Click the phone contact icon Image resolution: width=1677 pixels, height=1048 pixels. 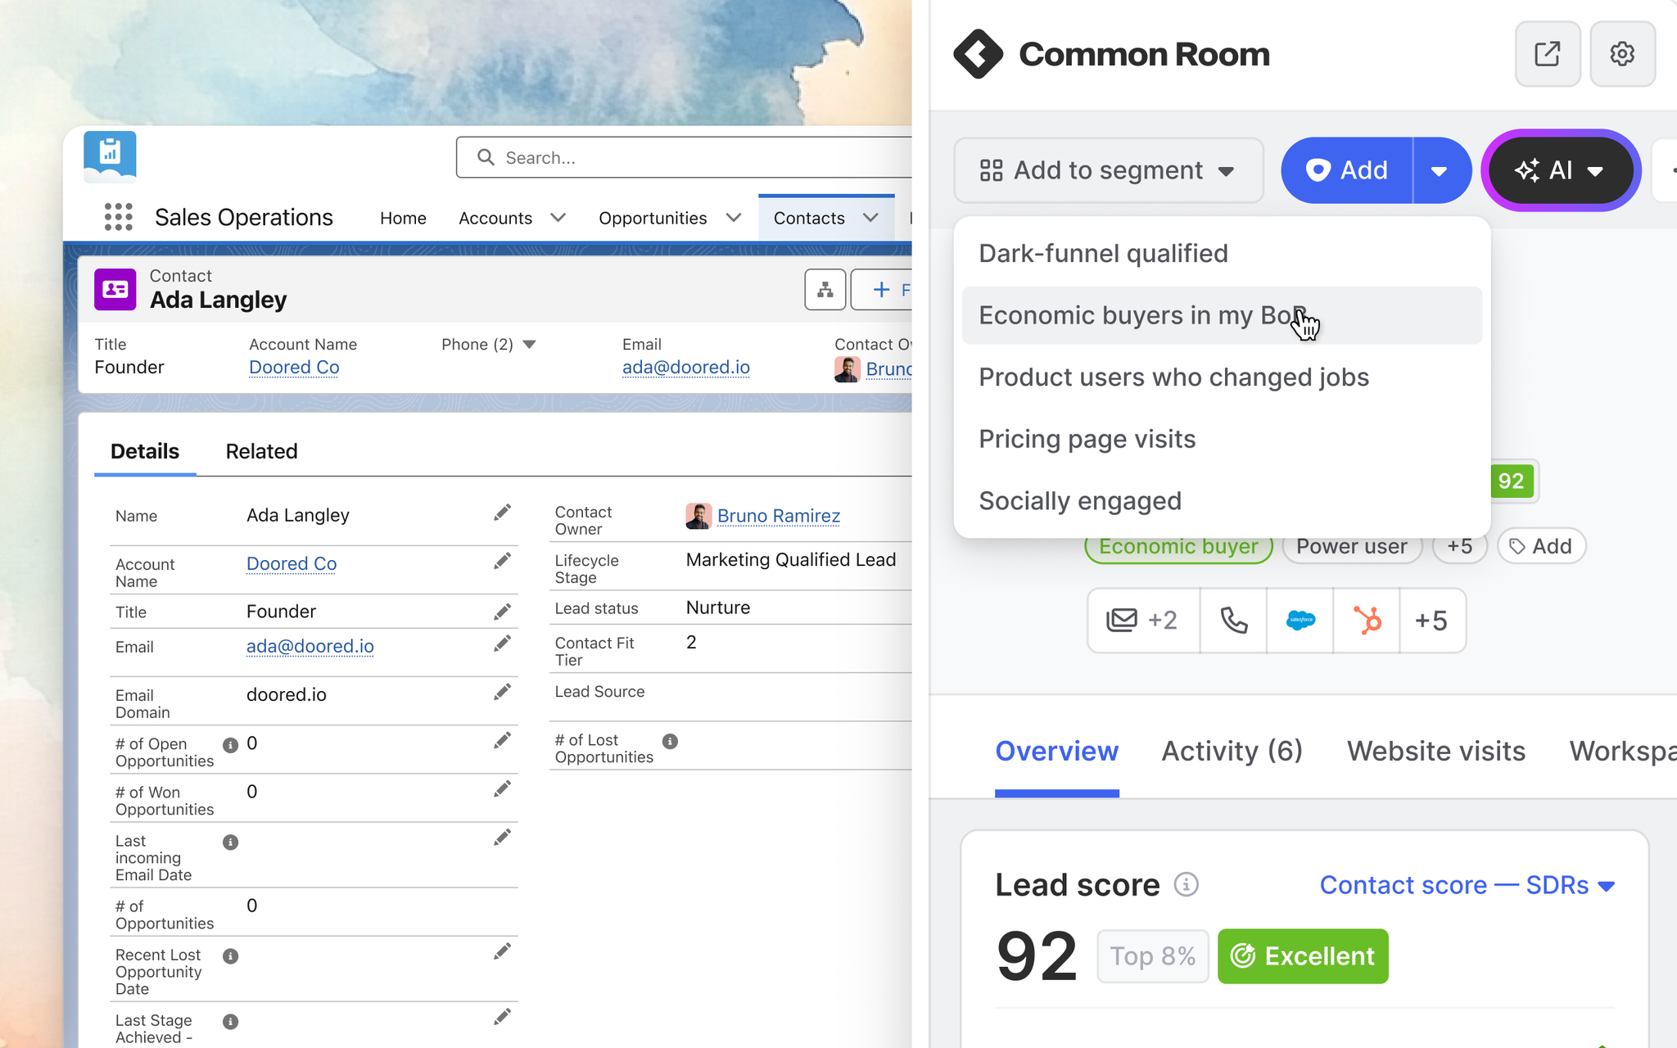tap(1233, 621)
